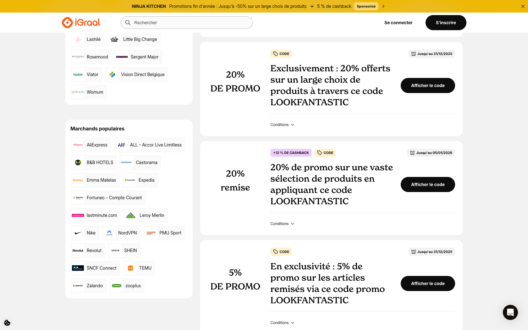Click the cookie settings icon
The height and width of the screenshot is (330, 528).
[x=7, y=323]
